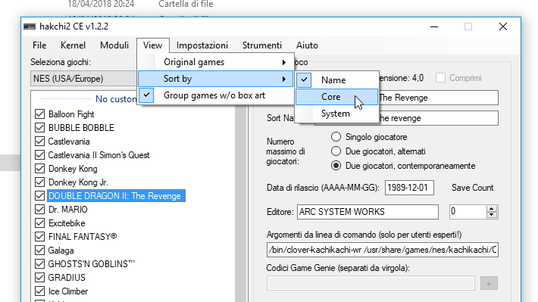This screenshot has width=538, height=302.
Task: Choose Due giocatori, alternati radio button
Action: tap(336, 151)
